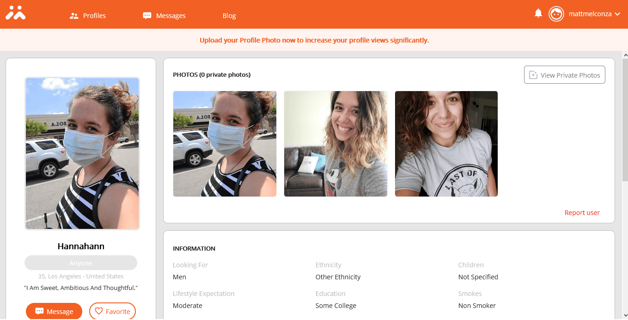Add Hannahann to Favorites
The height and width of the screenshot is (320, 628).
click(x=112, y=311)
